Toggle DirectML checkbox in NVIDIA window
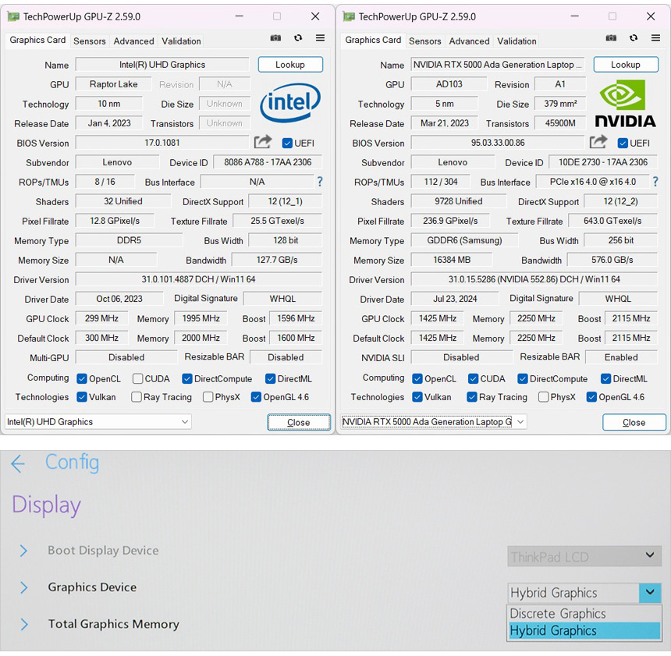This screenshot has height=656, width=671. (x=605, y=379)
